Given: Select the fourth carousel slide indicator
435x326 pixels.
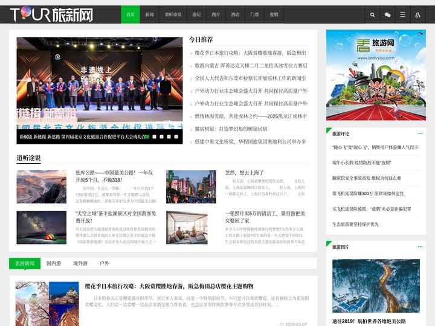Looking at the screenshot, I should click(169, 136).
